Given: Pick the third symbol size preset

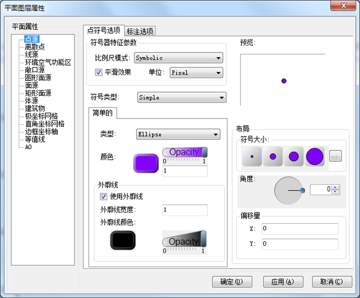Looking at the screenshot, I should 294,156.
